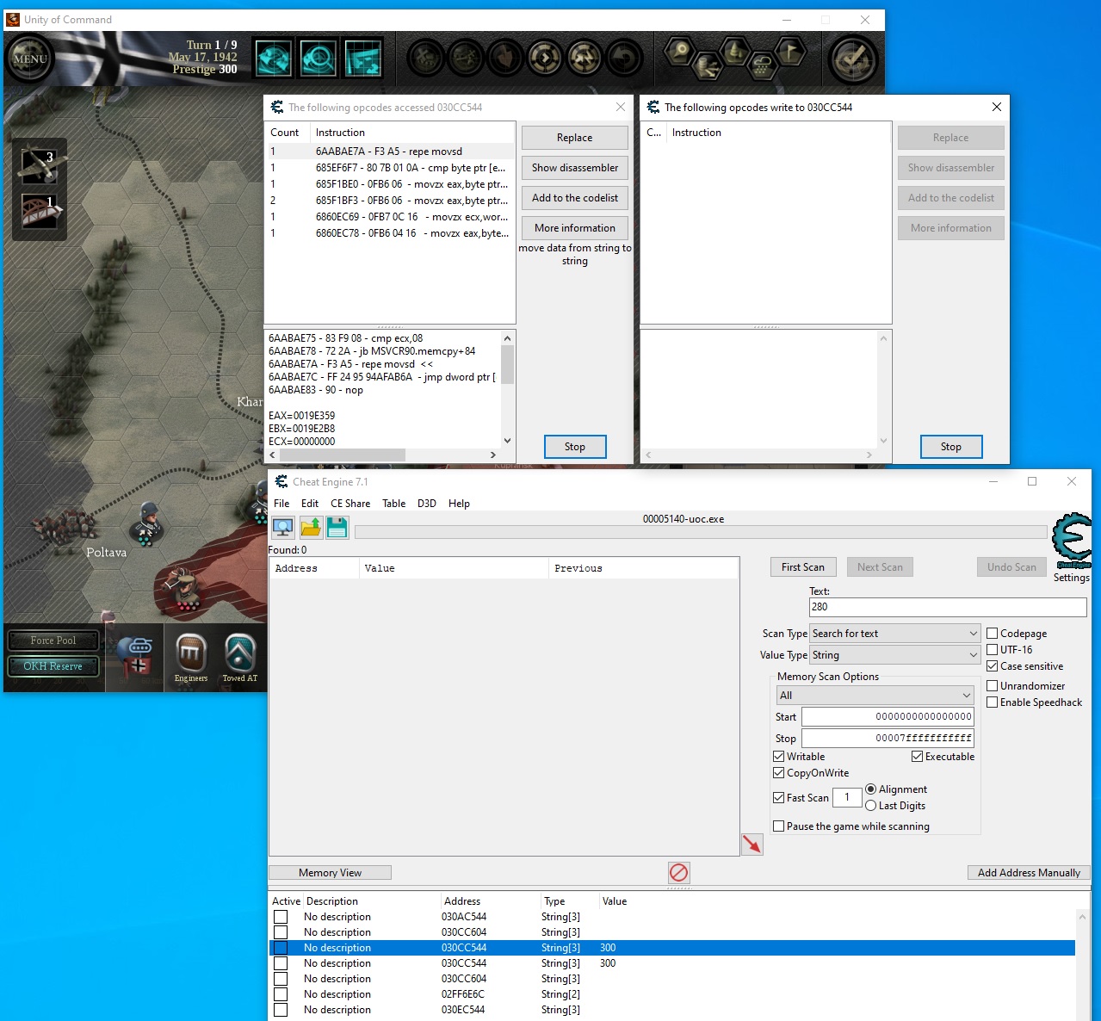Enable the UTF-16 checkbox
Screen dimensions: 1101x1021
[x=993, y=650]
